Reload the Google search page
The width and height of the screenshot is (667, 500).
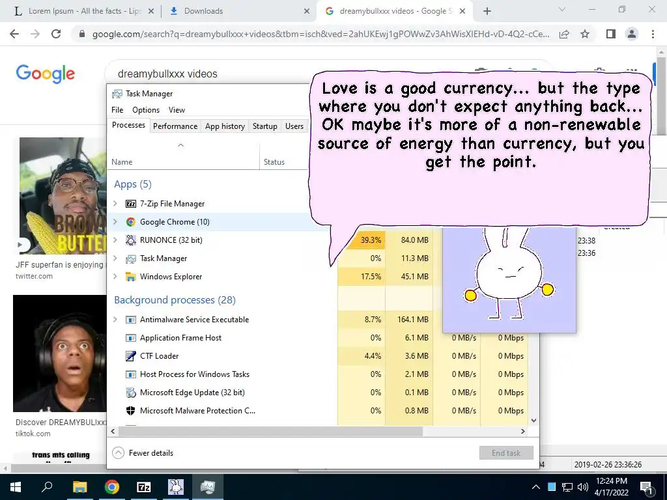point(56,34)
